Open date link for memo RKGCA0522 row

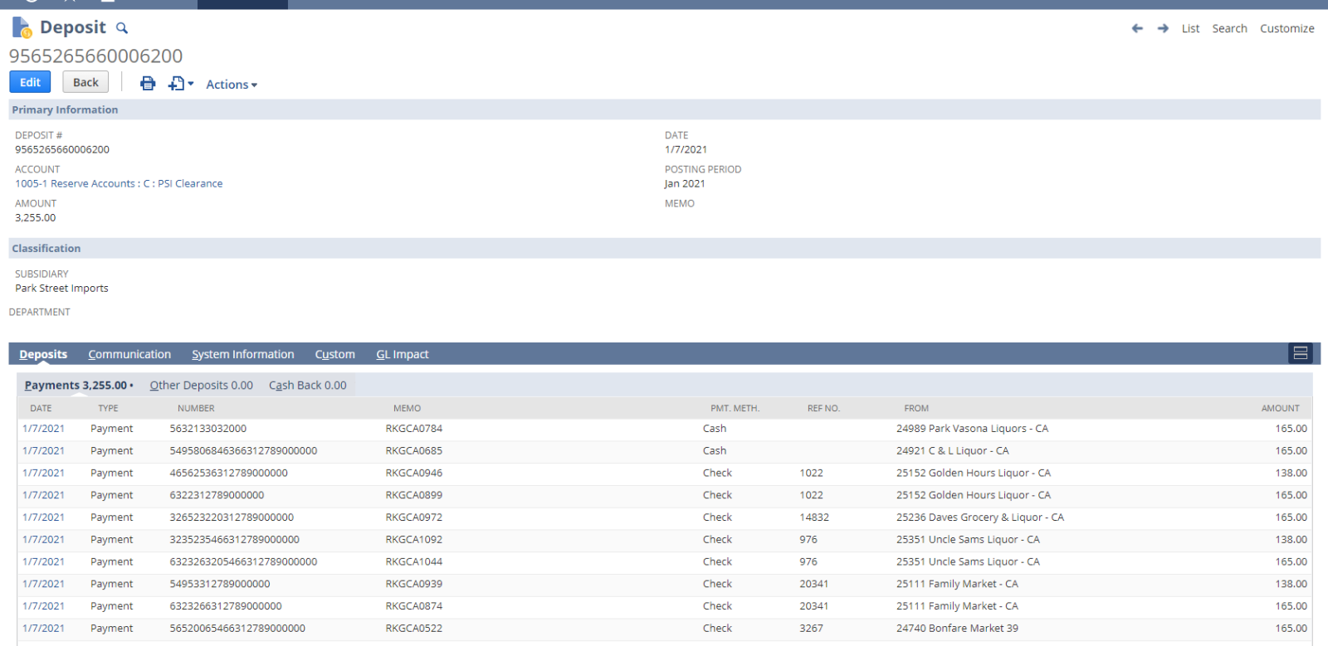coord(43,629)
